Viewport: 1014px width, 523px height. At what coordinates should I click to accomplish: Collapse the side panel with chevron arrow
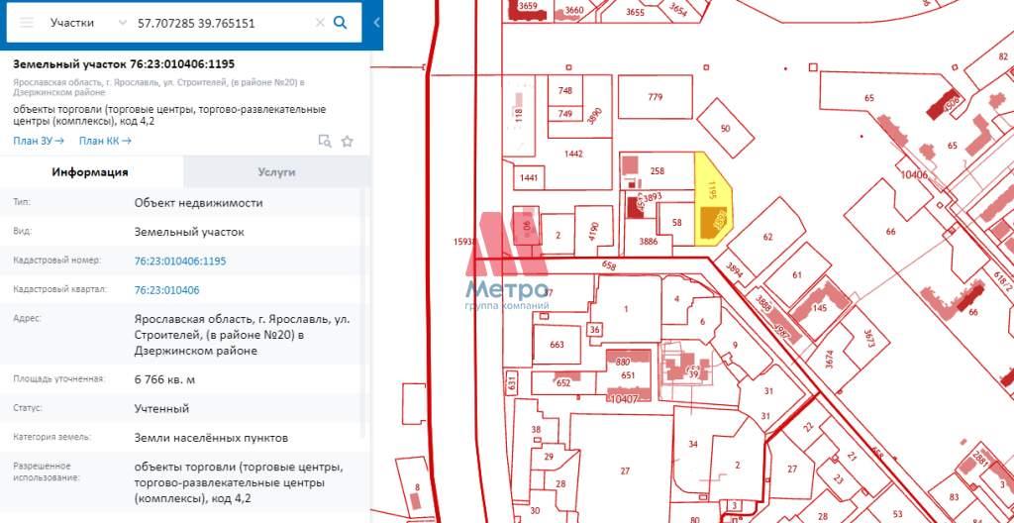376,22
